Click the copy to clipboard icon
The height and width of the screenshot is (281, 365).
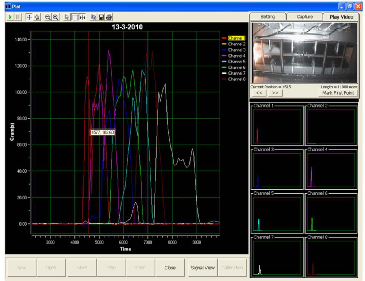93,17
